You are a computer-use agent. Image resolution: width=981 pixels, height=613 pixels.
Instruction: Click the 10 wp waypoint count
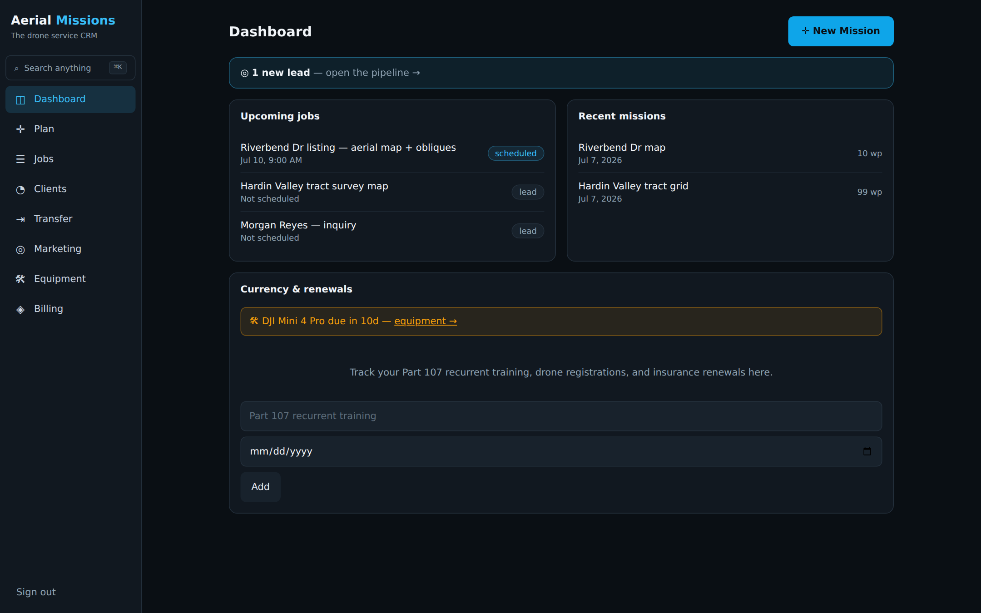[x=869, y=153]
